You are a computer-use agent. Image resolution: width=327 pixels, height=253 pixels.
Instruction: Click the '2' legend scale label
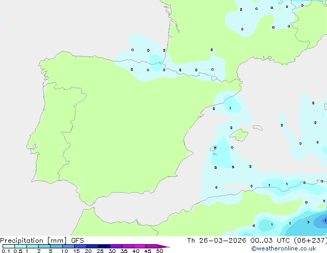(39, 251)
